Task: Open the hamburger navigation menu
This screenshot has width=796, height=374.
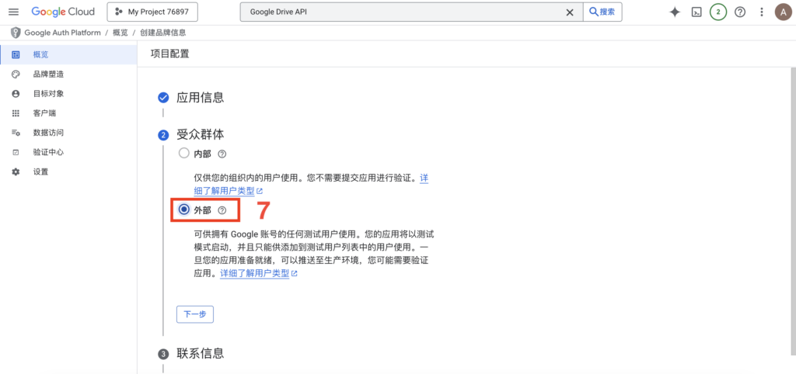Action: pos(13,12)
